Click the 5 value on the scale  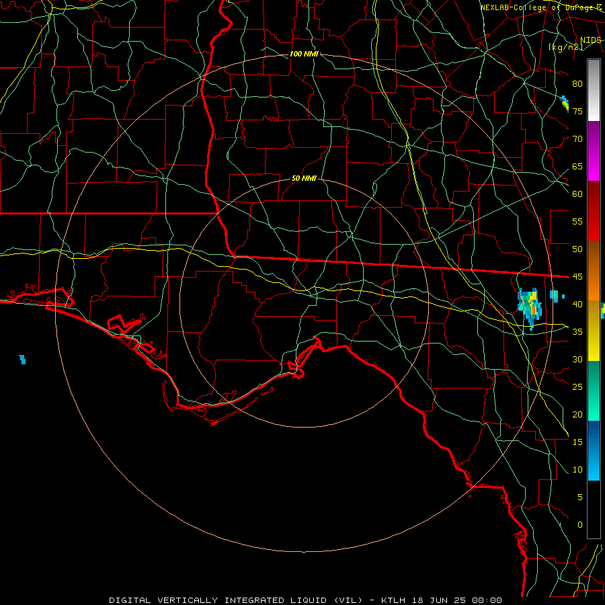pyautogui.click(x=580, y=497)
